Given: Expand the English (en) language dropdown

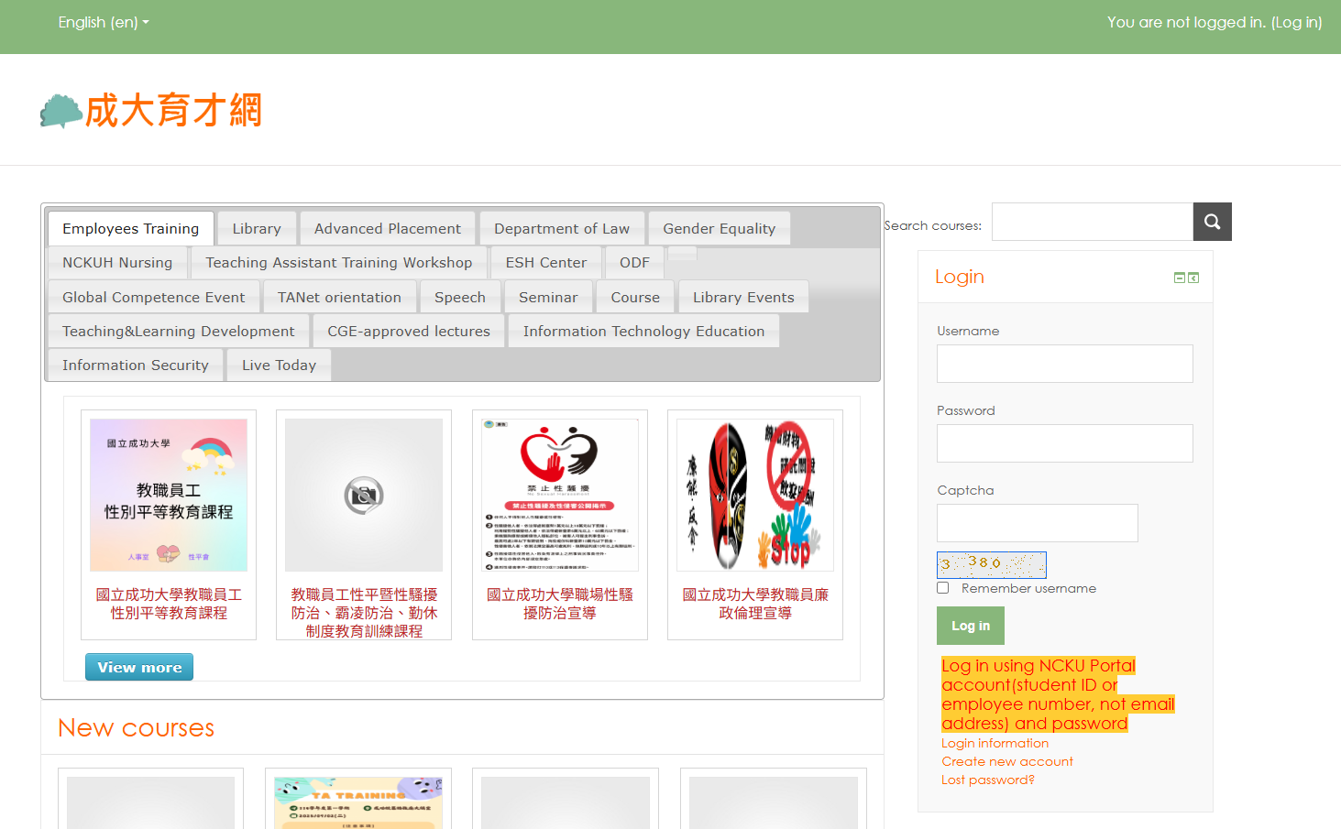Looking at the screenshot, I should click(x=103, y=22).
